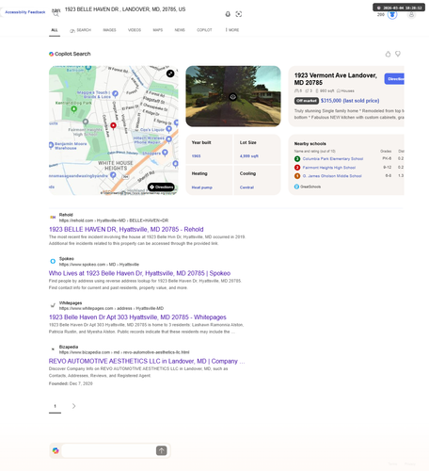429x471 pixels.
Task: Click the $315,000 last sold price link
Action: (x=350, y=101)
